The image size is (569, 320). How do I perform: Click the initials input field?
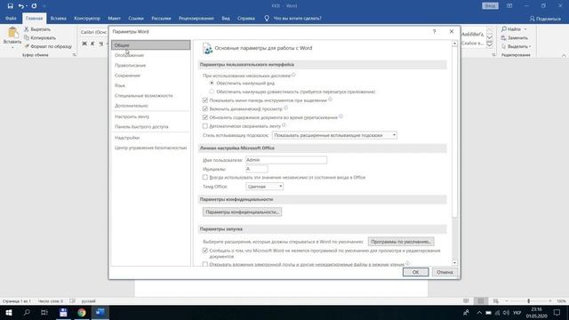point(257,169)
